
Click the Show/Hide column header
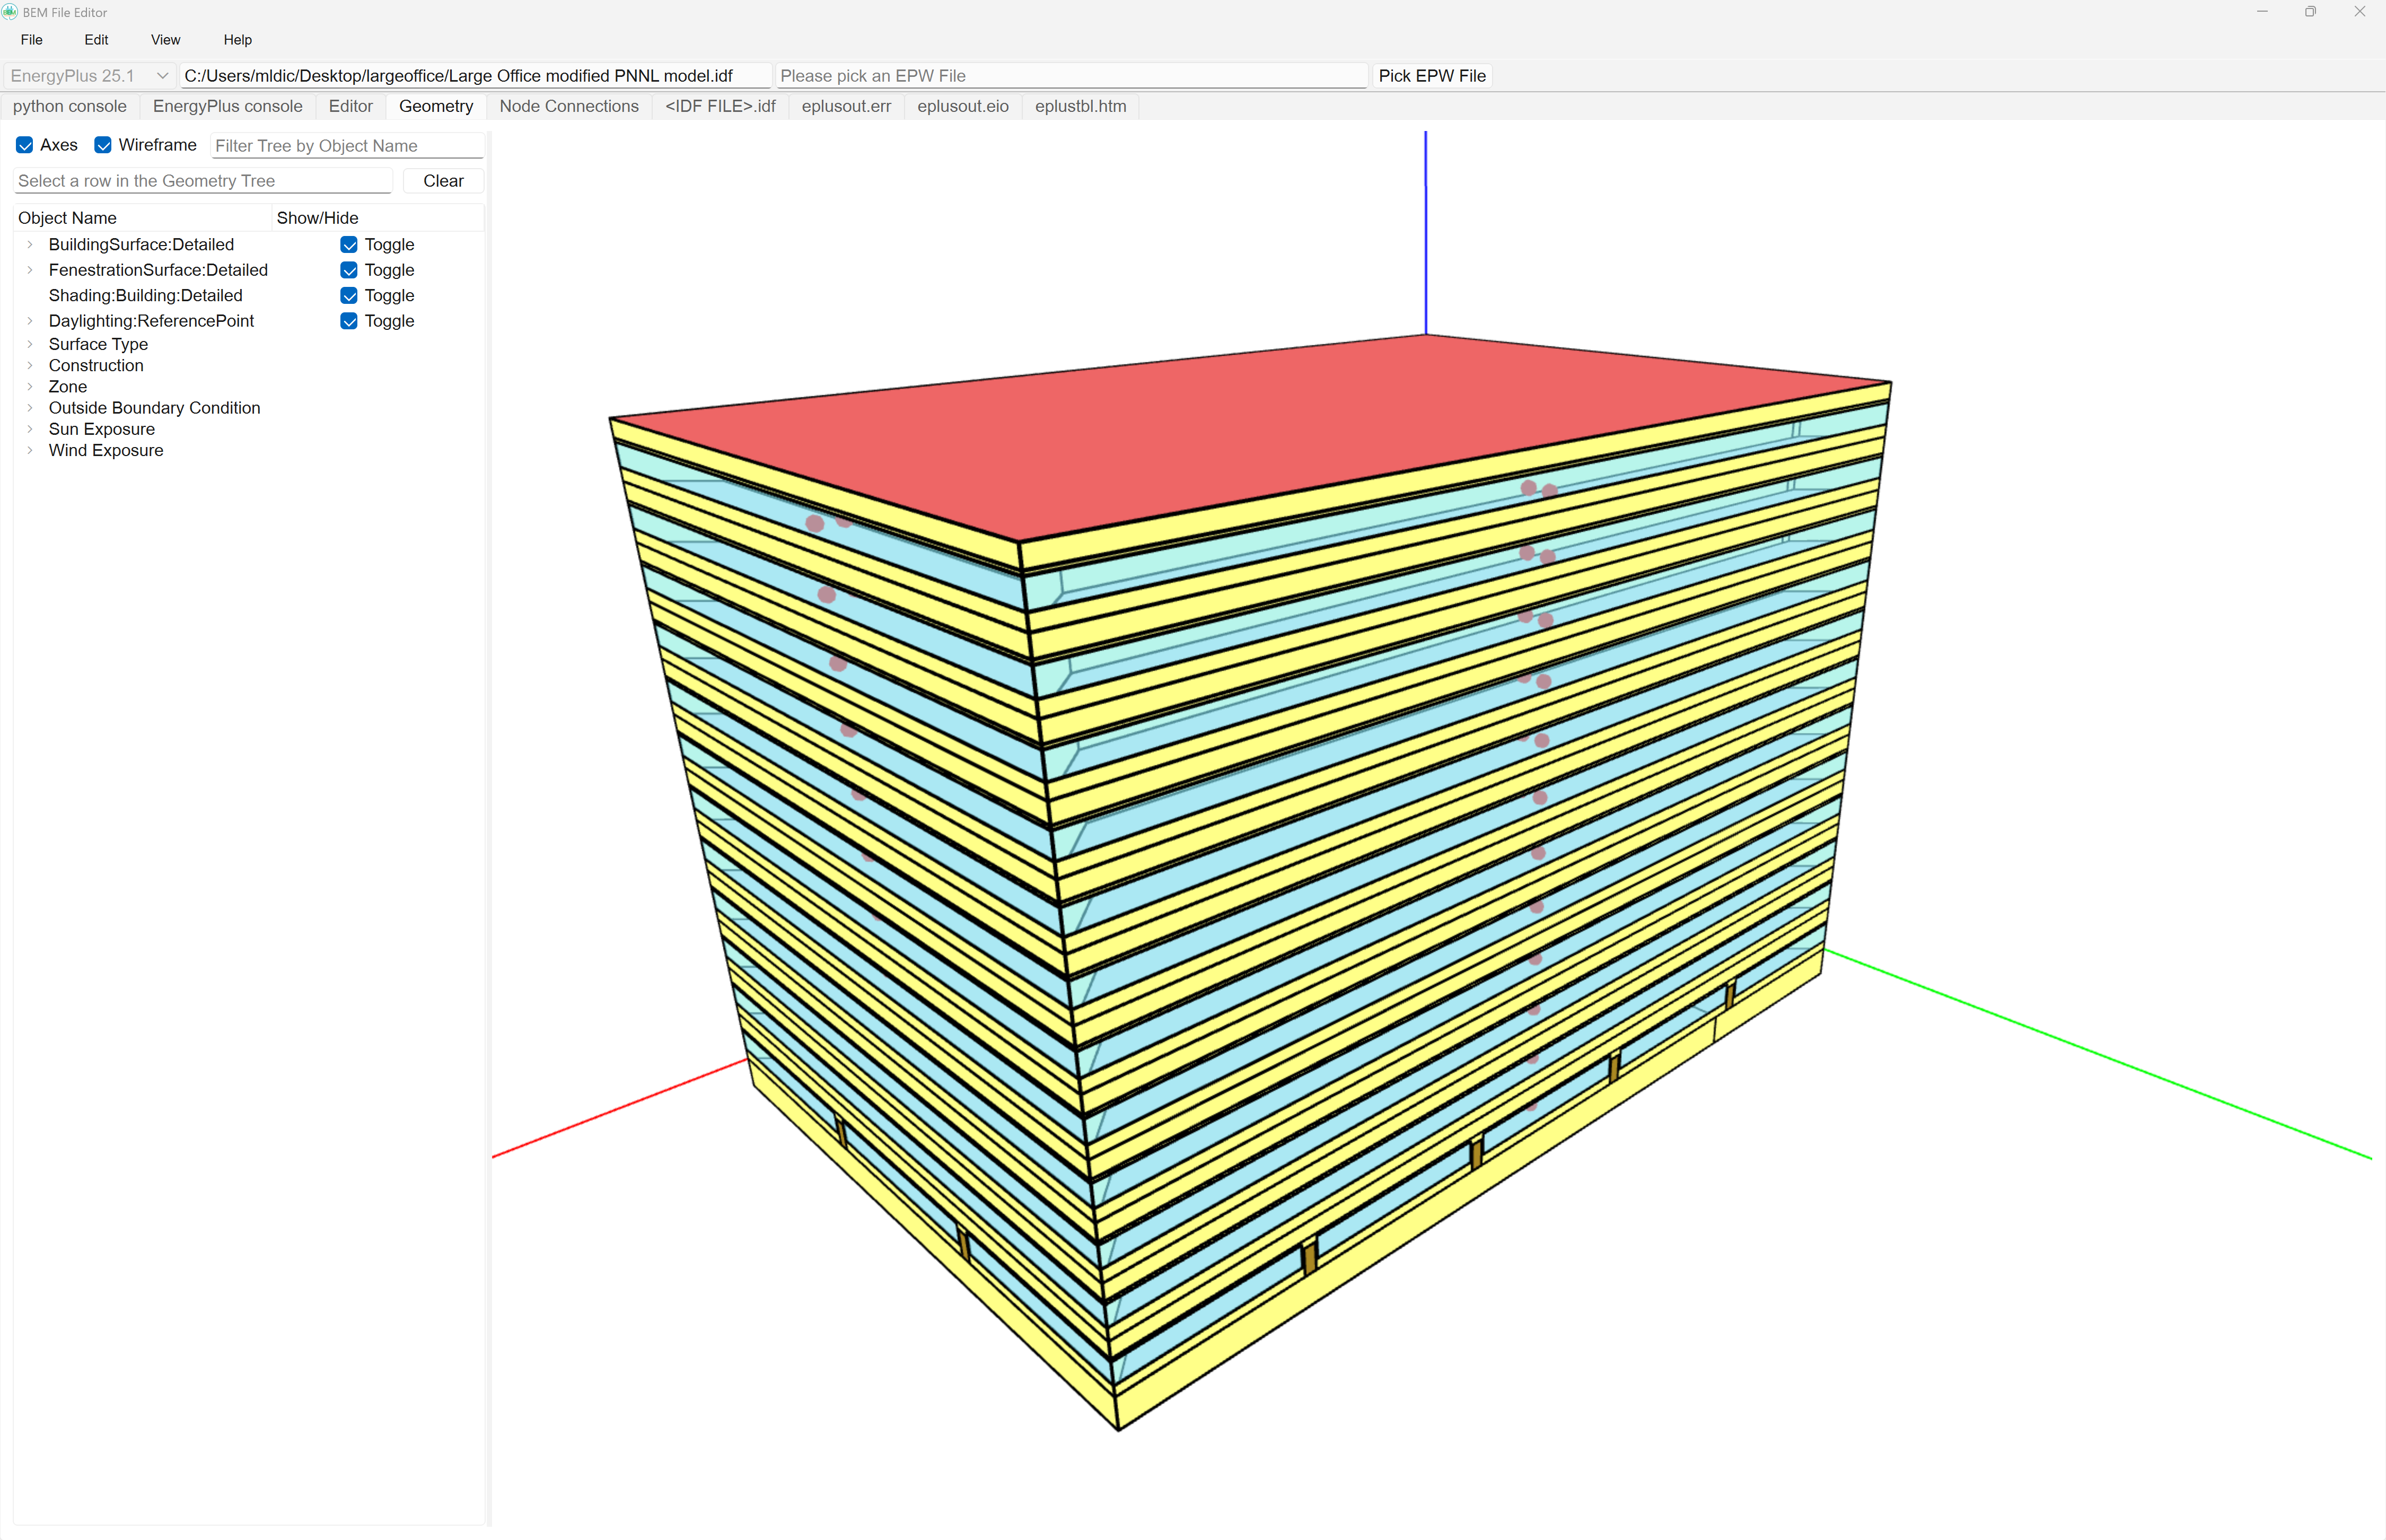tap(378, 218)
